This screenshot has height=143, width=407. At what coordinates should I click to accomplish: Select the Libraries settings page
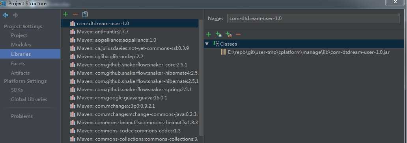30,54
